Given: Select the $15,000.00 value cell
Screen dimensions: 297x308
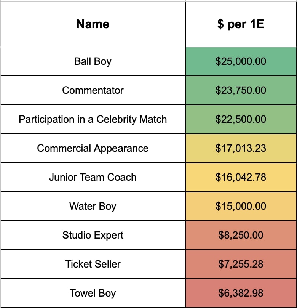Looking at the screenshot, I should (x=241, y=206).
